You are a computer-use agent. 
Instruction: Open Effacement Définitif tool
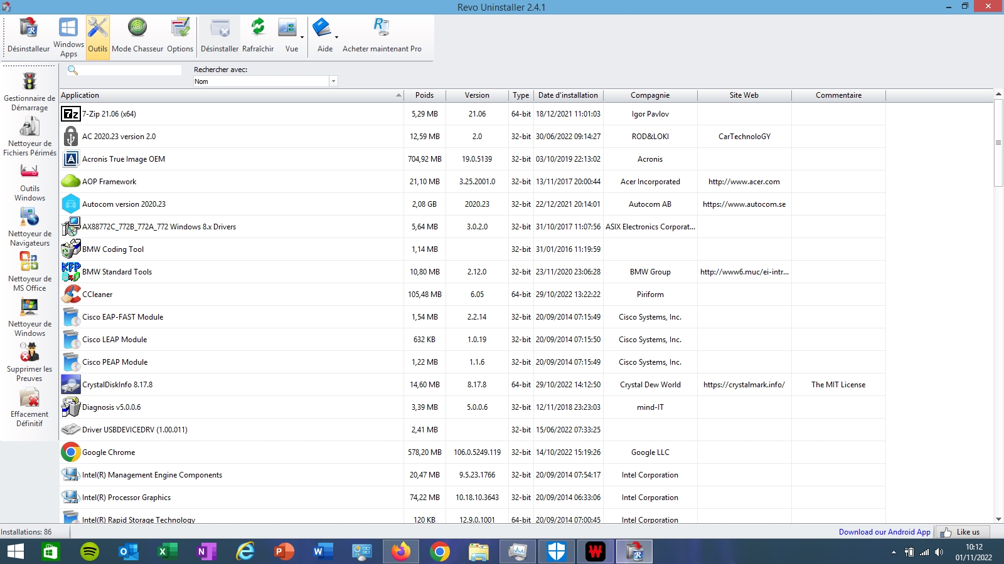29,408
